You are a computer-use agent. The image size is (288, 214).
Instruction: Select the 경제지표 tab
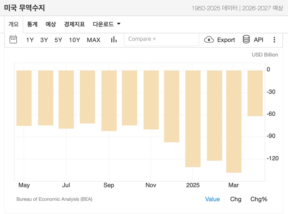pyautogui.click(x=75, y=24)
